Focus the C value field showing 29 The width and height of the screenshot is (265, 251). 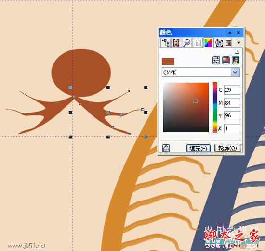(232, 90)
